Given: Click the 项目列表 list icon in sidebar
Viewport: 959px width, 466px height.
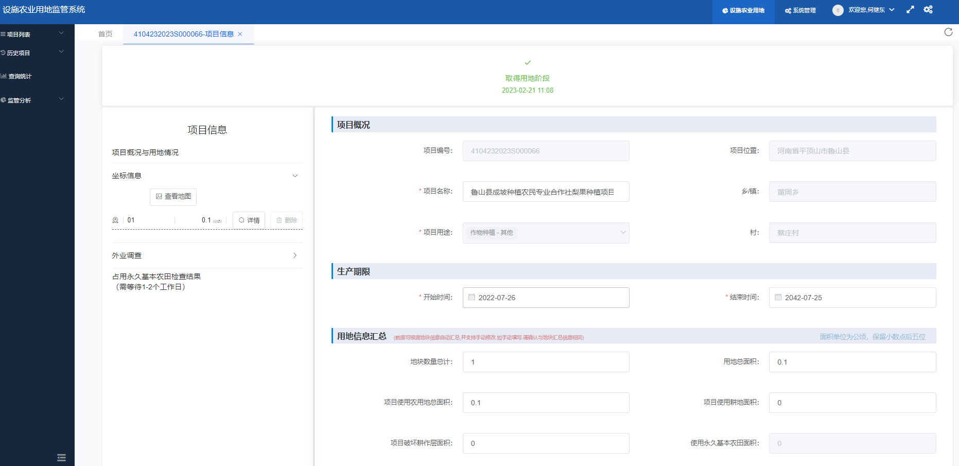Looking at the screenshot, I should tap(3, 34).
